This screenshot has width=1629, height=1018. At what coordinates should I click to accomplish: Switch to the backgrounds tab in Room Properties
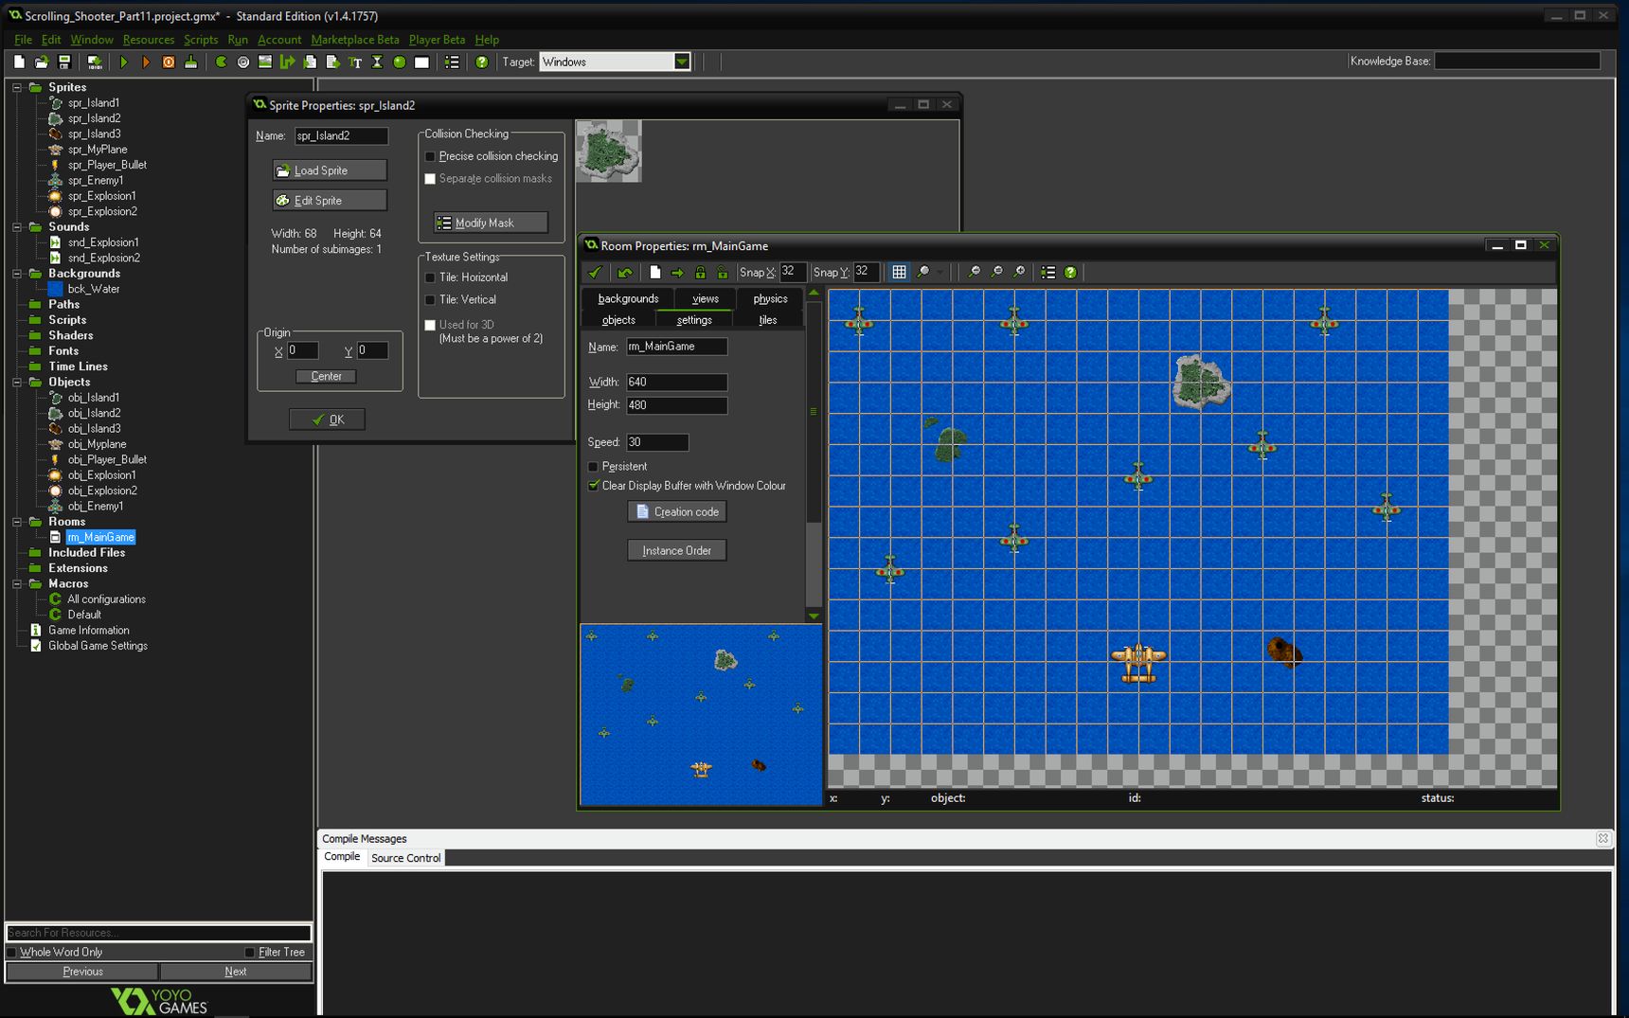(628, 298)
